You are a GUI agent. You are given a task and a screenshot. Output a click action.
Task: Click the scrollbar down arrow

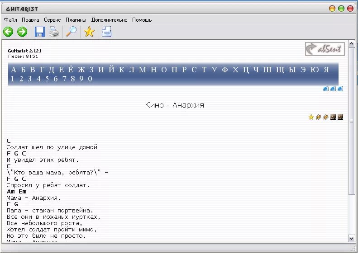click(x=351, y=238)
